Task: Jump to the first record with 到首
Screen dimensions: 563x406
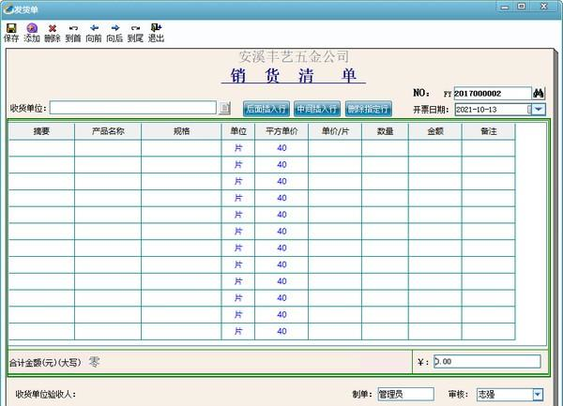Action: click(73, 33)
